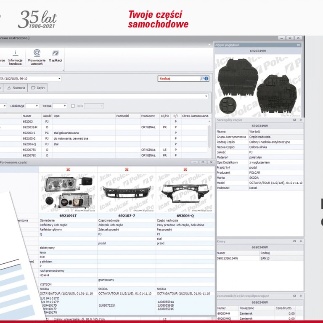The height and width of the screenshot is (323, 323).
Task: Pin Zamienniki/Części współpracujące panel
Action: click(x=301, y=296)
